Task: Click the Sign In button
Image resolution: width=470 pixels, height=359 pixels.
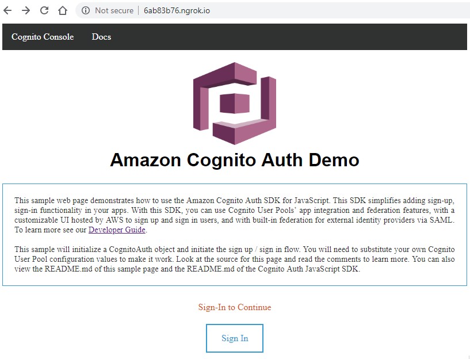Action: click(x=234, y=338)
